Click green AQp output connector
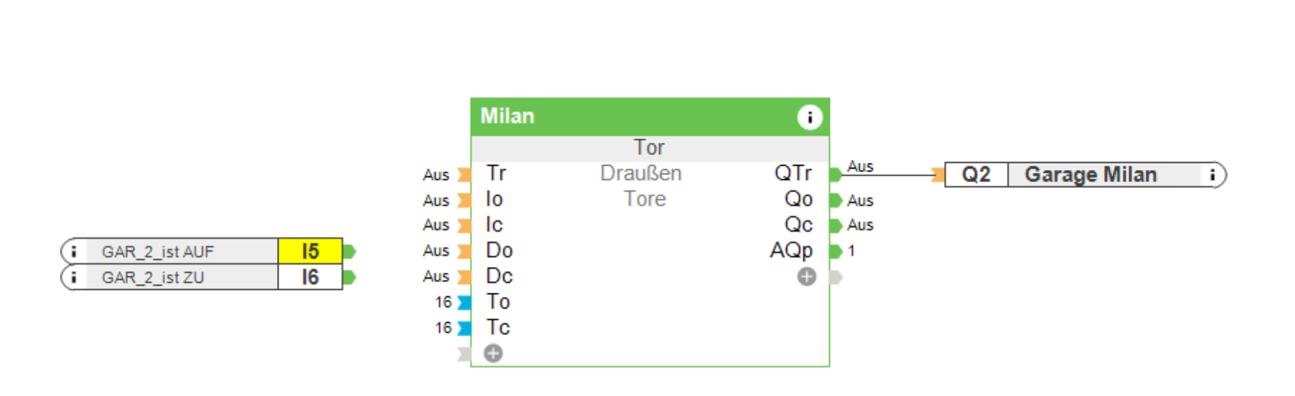This screenshot has height=396, width=1295. coord(835,251)
